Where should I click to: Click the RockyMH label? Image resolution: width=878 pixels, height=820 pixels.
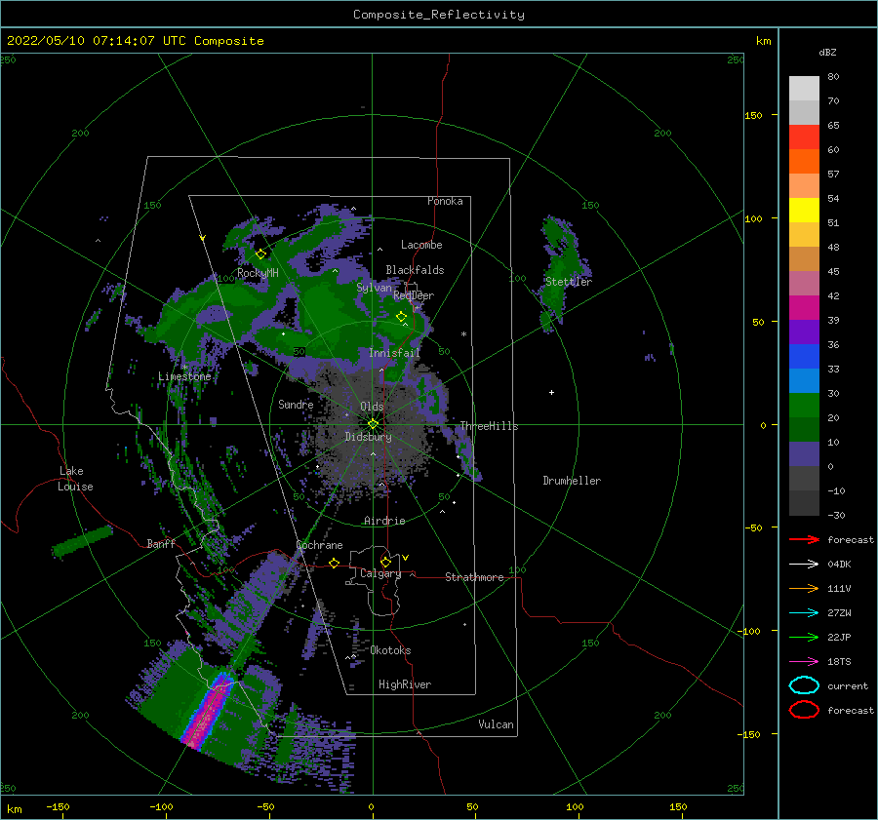[x=258, y=273]
